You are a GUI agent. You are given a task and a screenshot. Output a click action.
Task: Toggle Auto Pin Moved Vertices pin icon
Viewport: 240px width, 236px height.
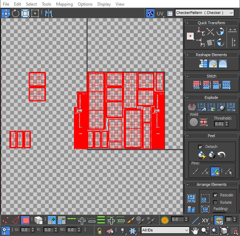point(215,171)
